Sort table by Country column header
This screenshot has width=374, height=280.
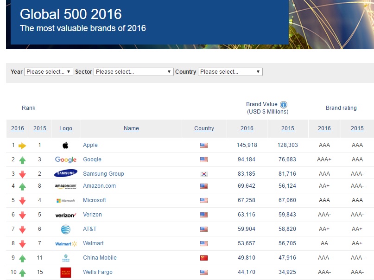pyautogui.click(x=204, y=128)
